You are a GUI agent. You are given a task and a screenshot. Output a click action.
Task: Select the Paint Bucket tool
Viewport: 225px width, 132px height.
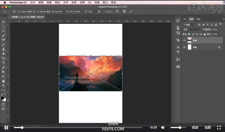click(x=3, y=58)
